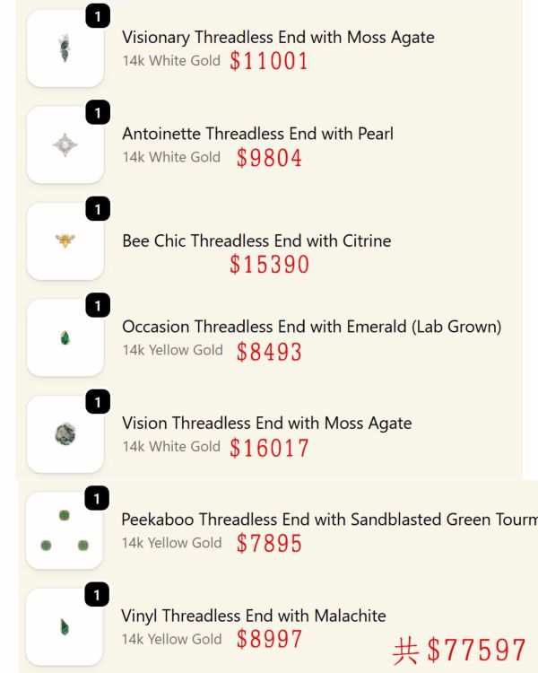The width and height of the screenshot is (538, 673).
Task: Open Vinyl Threadless End with Malachite title
Action: pos(254,616)
